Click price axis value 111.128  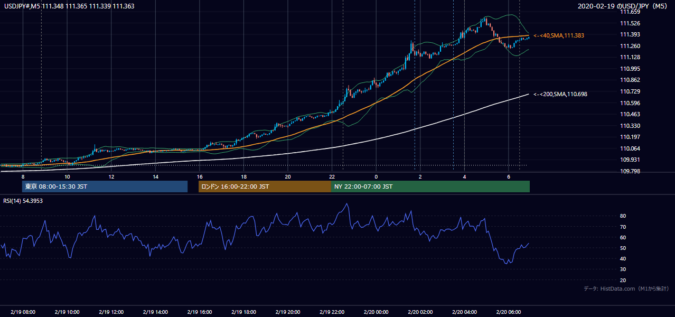pyautogui.click(x=630, y=58)
